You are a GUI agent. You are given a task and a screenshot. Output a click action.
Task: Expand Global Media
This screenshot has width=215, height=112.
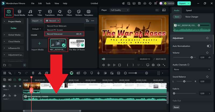[x=4, y=35]
